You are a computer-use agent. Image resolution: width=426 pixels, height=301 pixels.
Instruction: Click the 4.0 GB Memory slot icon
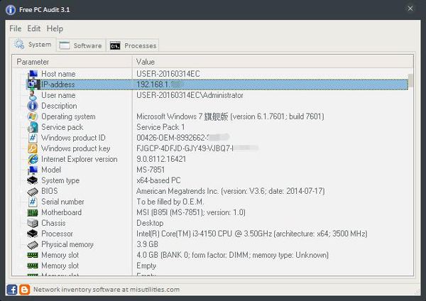click(33, 255)
